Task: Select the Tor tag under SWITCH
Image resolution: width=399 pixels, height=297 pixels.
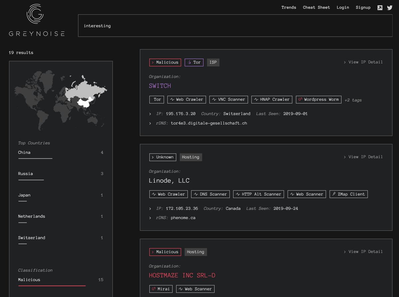Action: tap(157, 99)
